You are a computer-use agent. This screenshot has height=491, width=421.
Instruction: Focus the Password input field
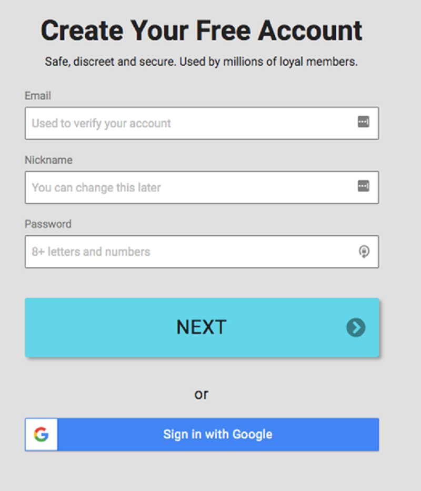(202, 252)
